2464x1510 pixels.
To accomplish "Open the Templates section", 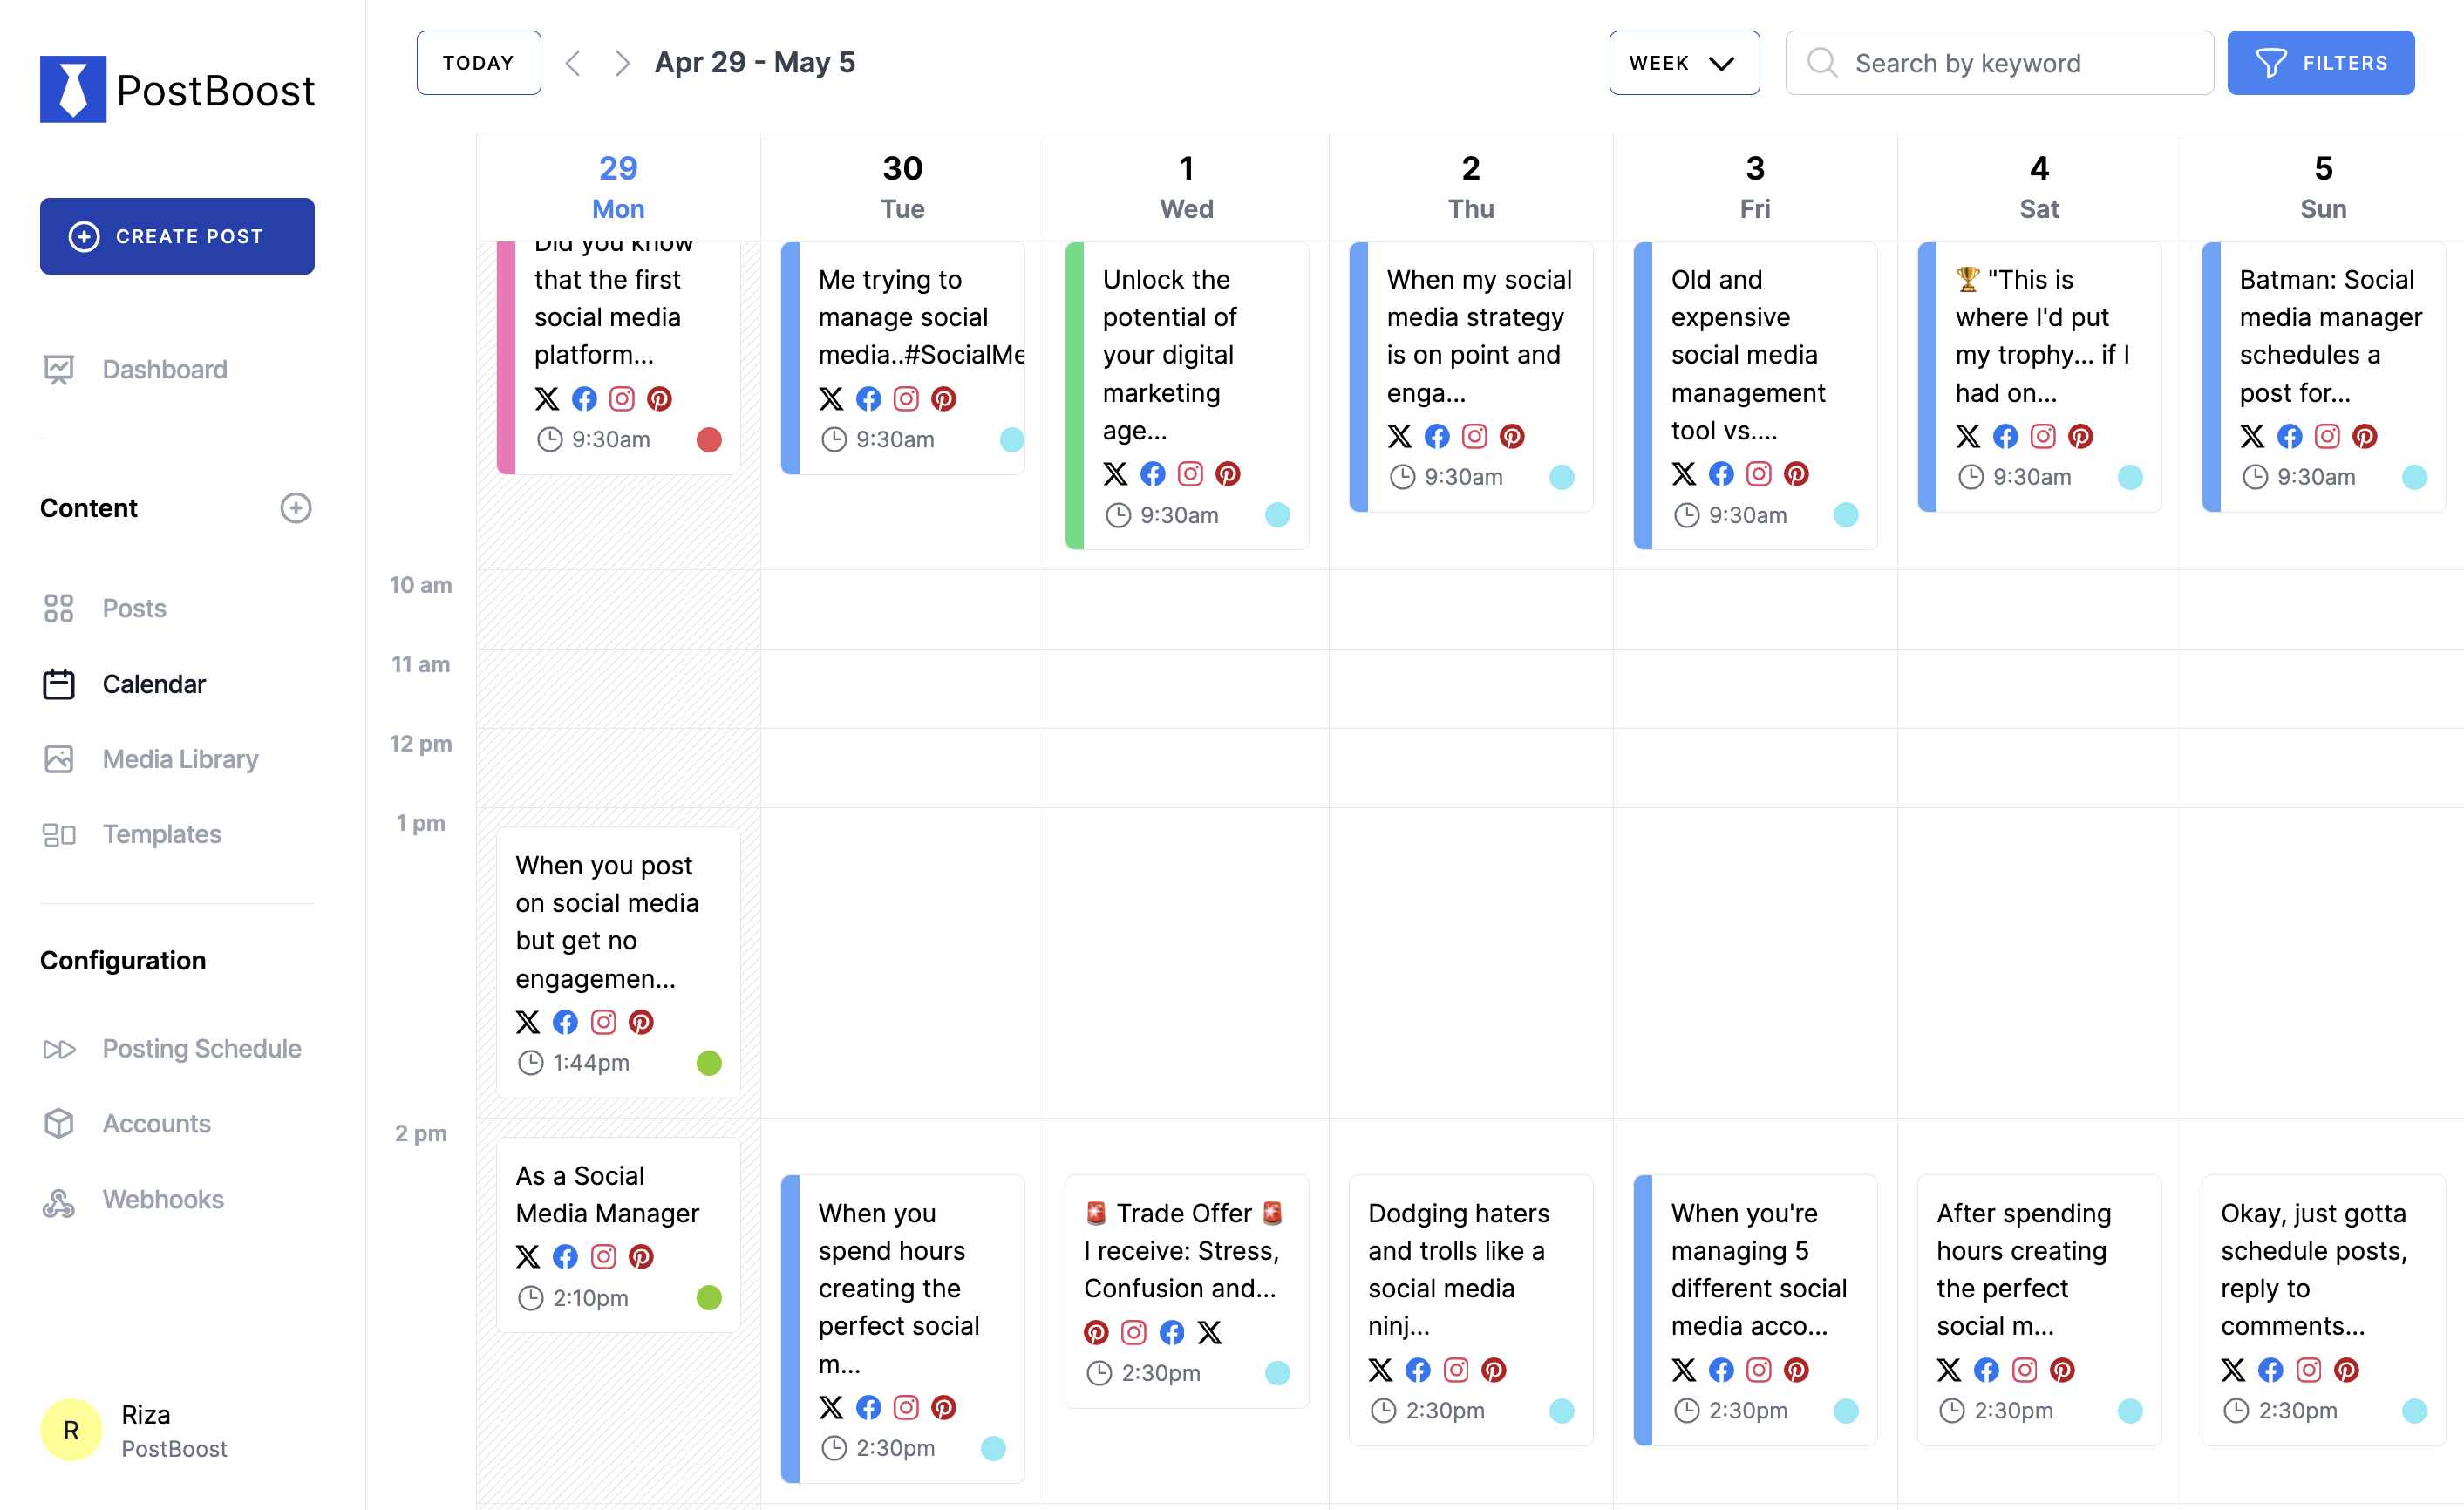I will pyautogui.click(x=161, y=834).
